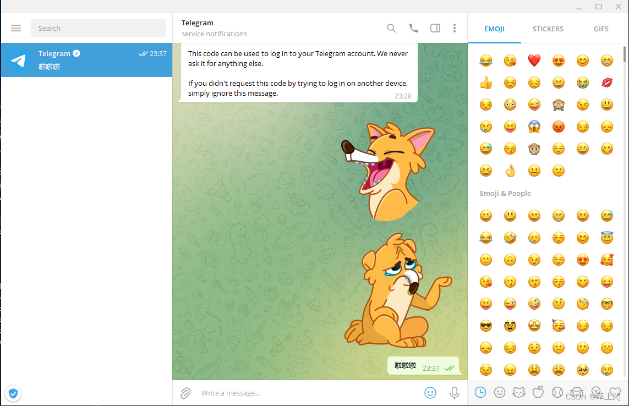Screen dimensions: 629x406
Task: Jump to food category with apple icon
Action: pos(538,392)
